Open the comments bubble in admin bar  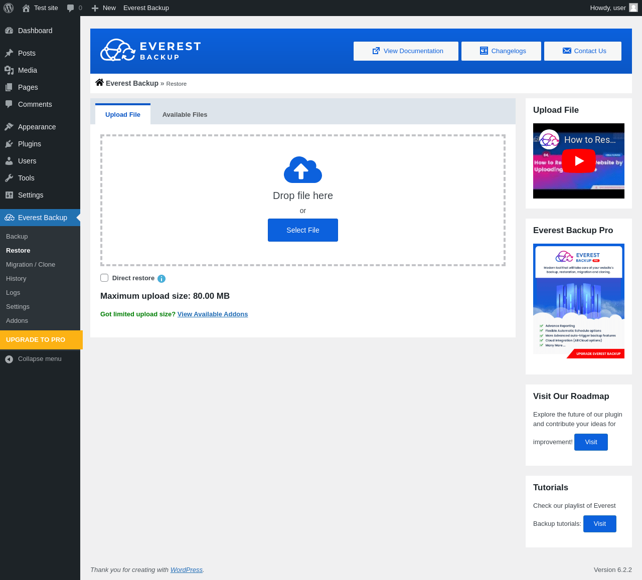pyautogui.click(x=71, y=8)
